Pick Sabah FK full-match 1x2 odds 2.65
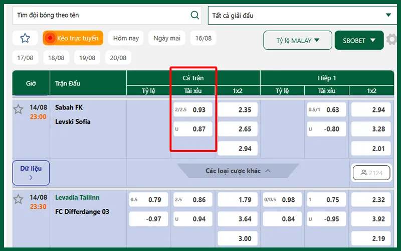The image size is (401, 251). 238,129
